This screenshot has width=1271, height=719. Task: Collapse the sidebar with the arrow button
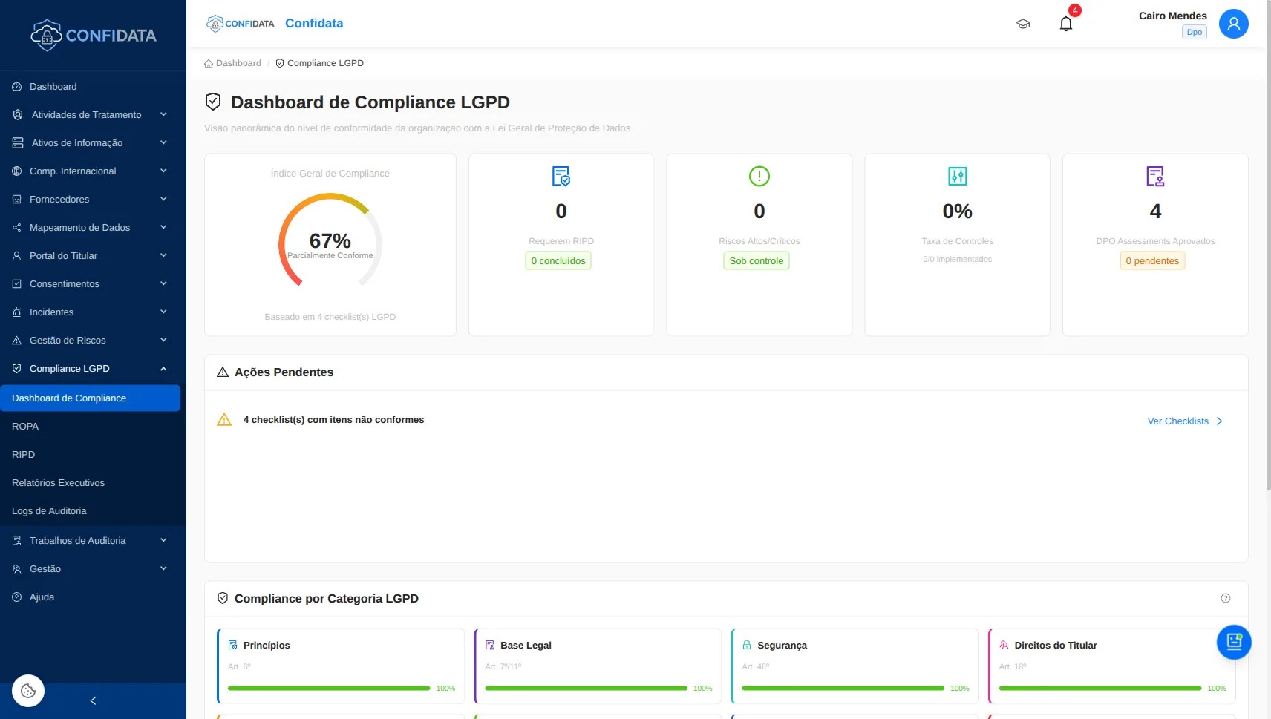pos(93,700)
